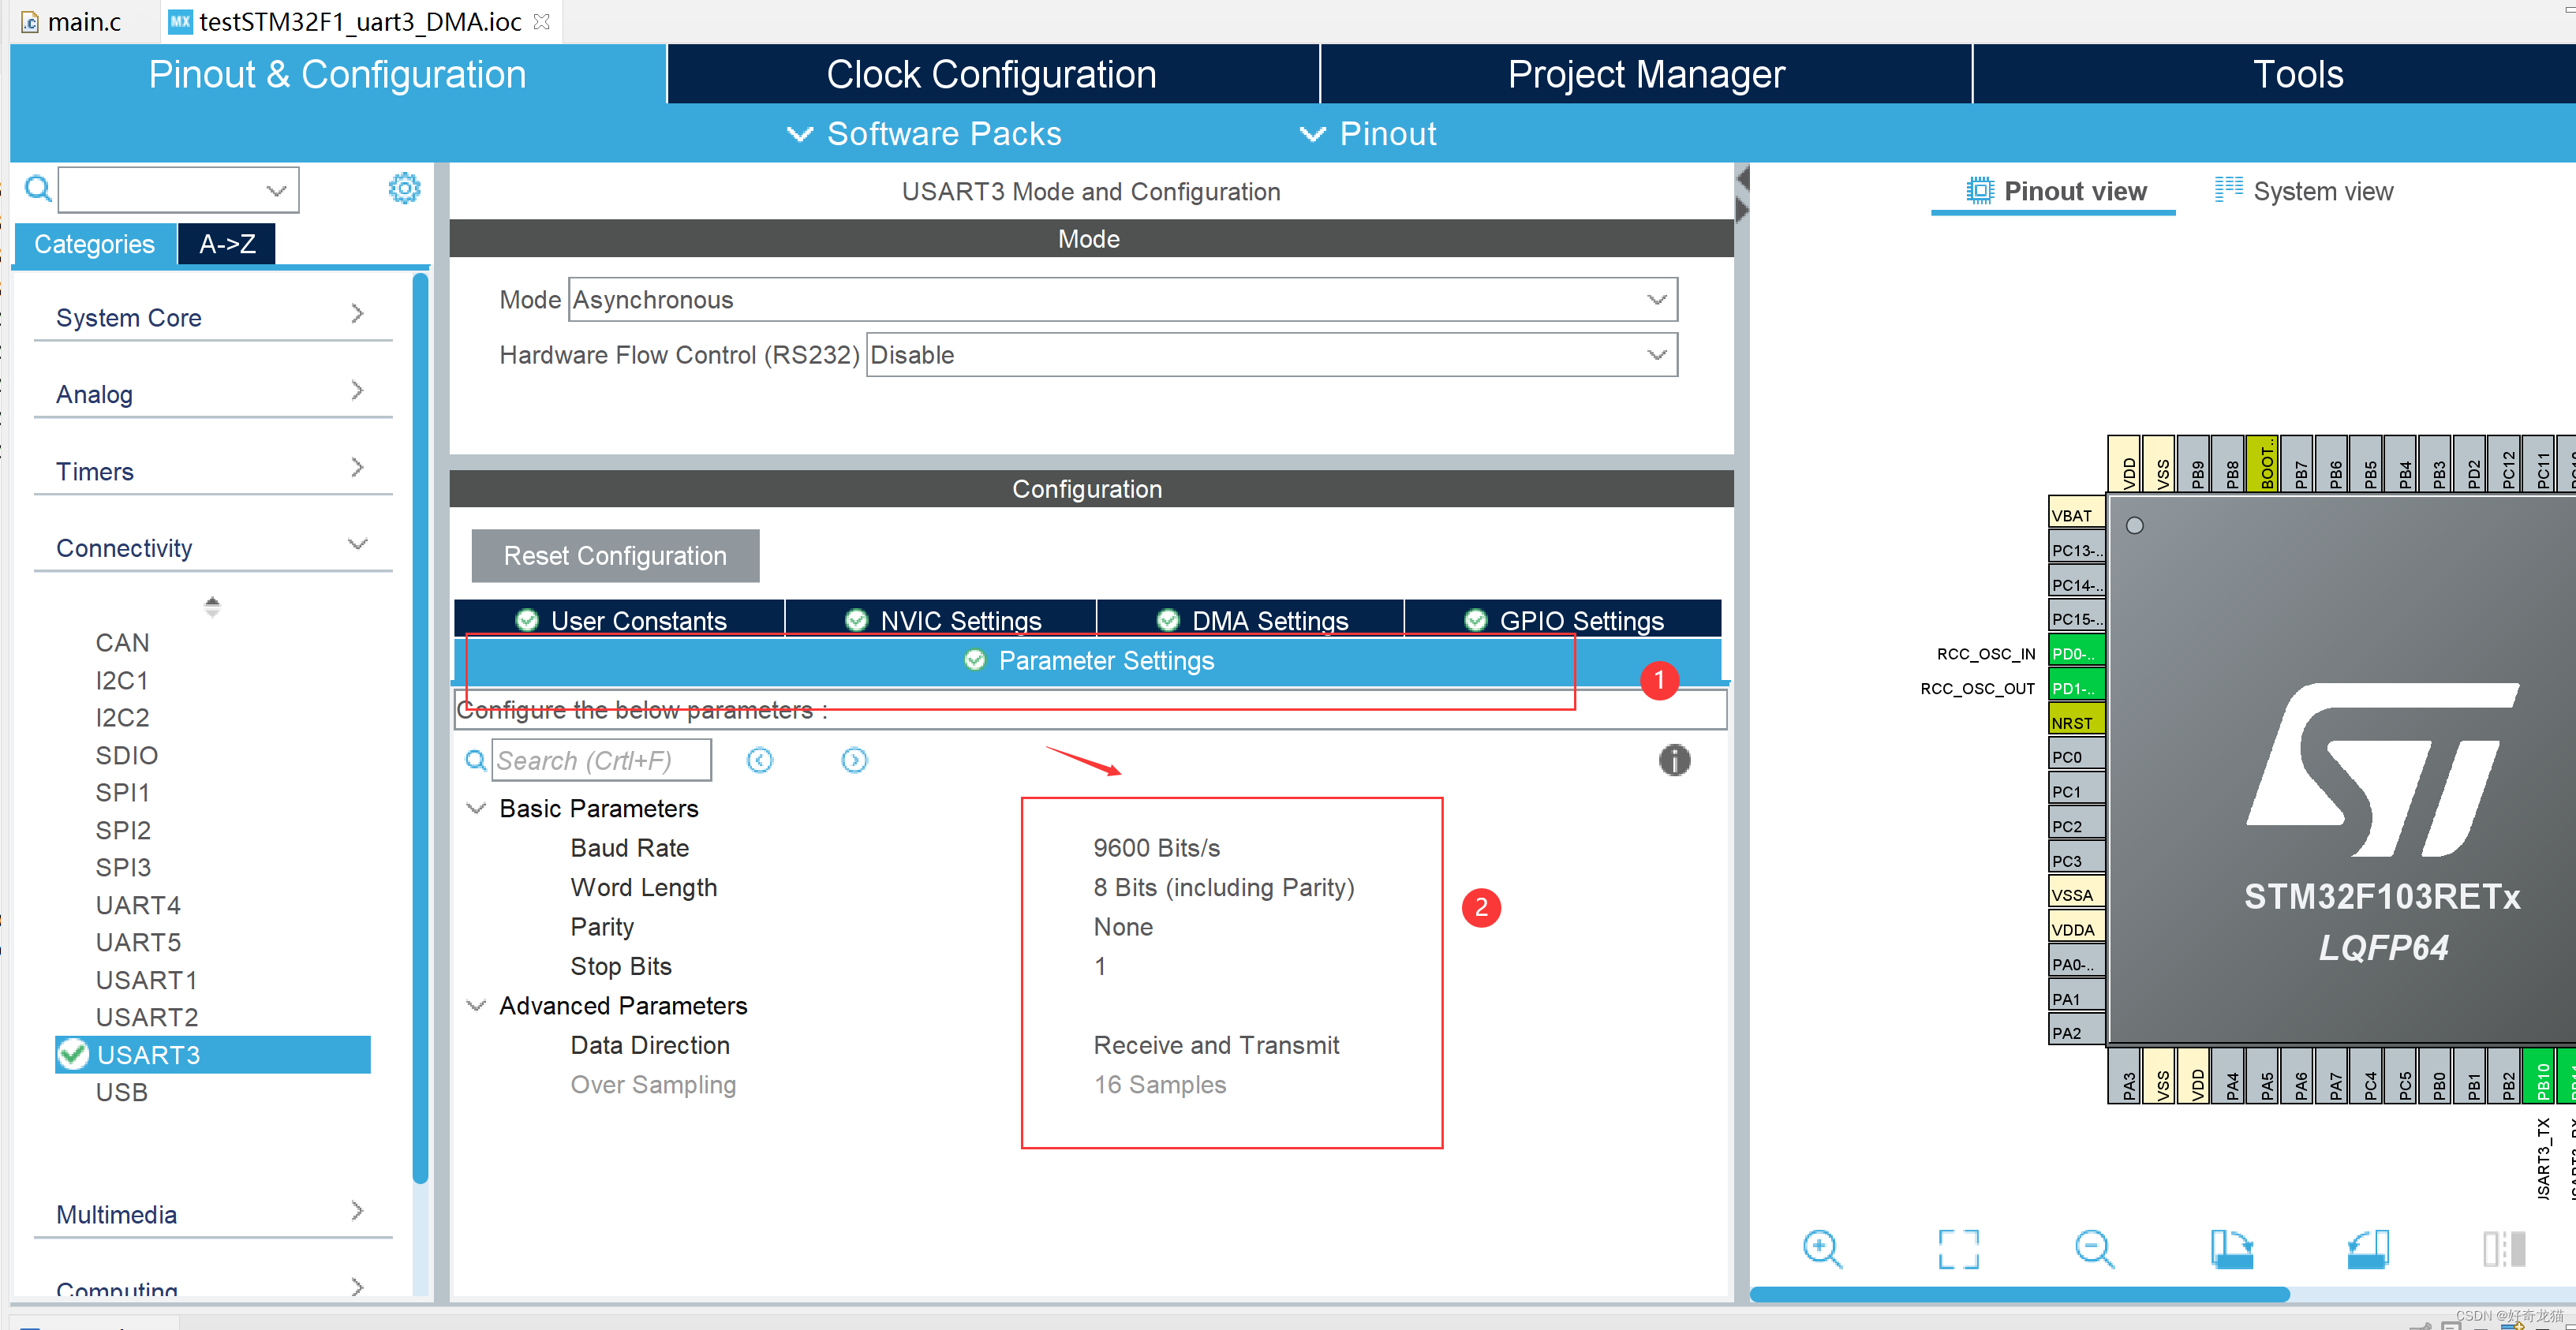Click the zoom in icon under pinout
Image resolution: width=2576 pixels, height=1330 pixels.
point(1821,1248)
